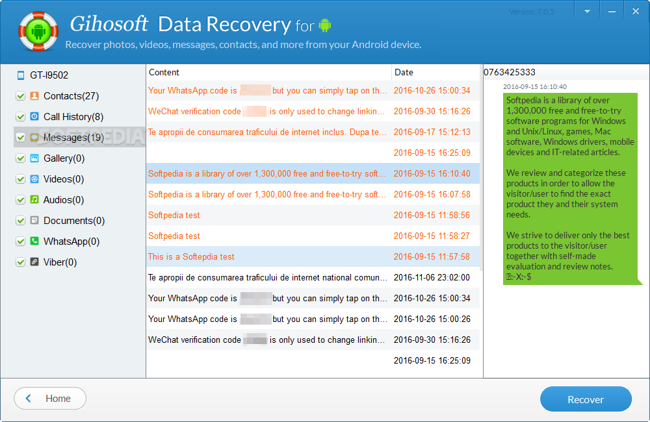
Task: Sort by the Content column header
Action: coord(268,73)
